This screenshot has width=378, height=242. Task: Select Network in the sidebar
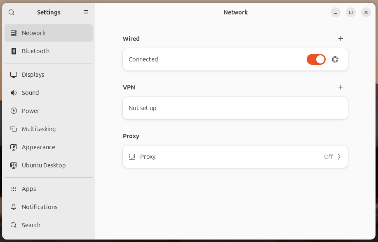(x=33, y=33)
